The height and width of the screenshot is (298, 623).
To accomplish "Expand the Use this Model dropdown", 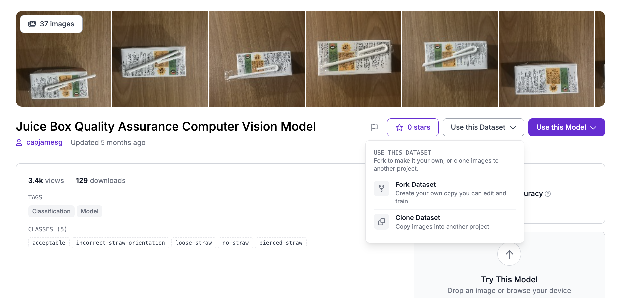I will (x=566, y=127).
